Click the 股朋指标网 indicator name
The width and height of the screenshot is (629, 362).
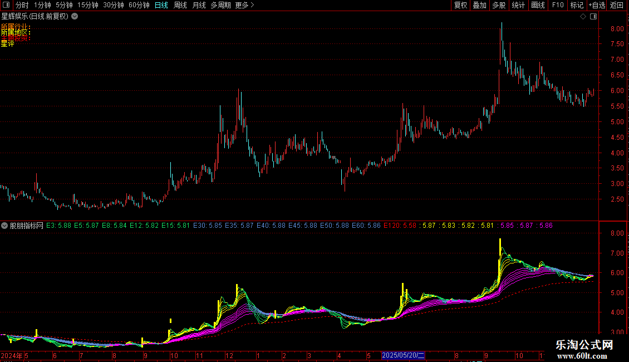[x=27, y=226]
